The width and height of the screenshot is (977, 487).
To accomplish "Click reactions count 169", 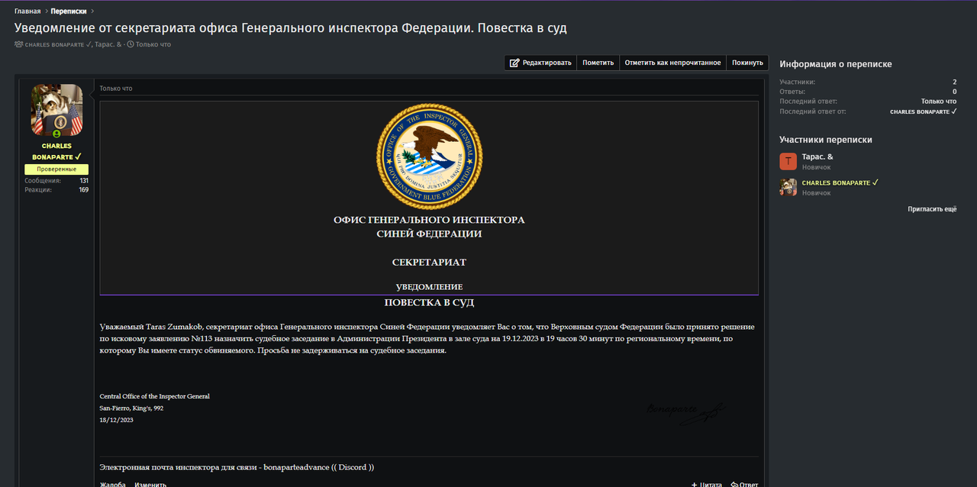I will pos(84,190).
